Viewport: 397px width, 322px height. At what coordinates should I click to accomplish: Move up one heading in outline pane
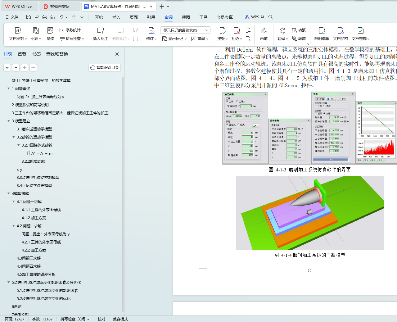pos(16,67)
